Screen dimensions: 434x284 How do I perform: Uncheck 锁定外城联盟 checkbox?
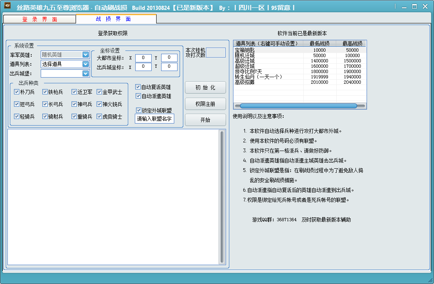tap(139, 110)
